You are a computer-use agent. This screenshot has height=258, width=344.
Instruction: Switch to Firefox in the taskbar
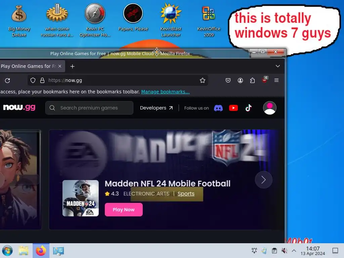point(41,251)
